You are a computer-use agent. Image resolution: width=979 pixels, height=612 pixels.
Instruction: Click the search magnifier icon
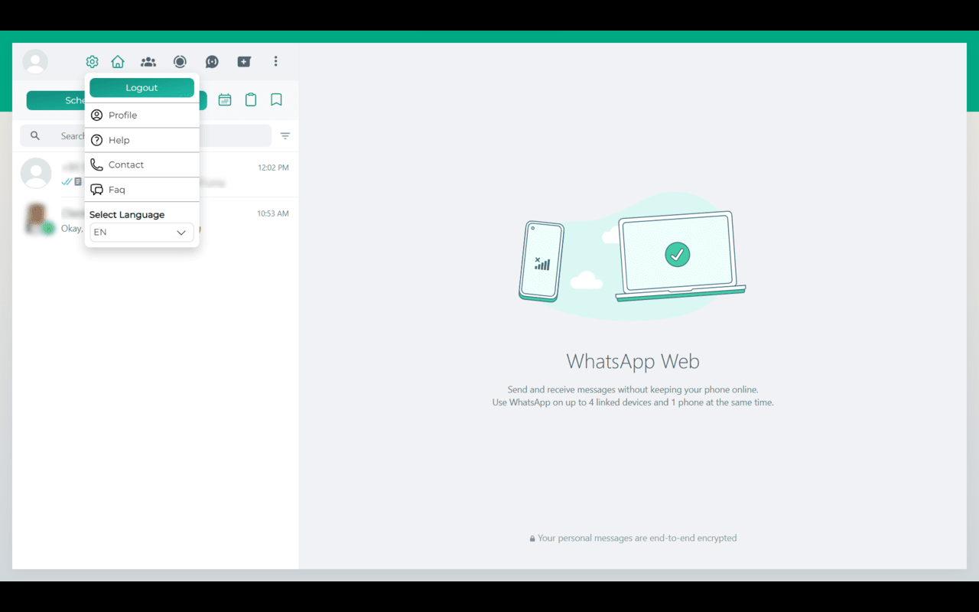35,135
